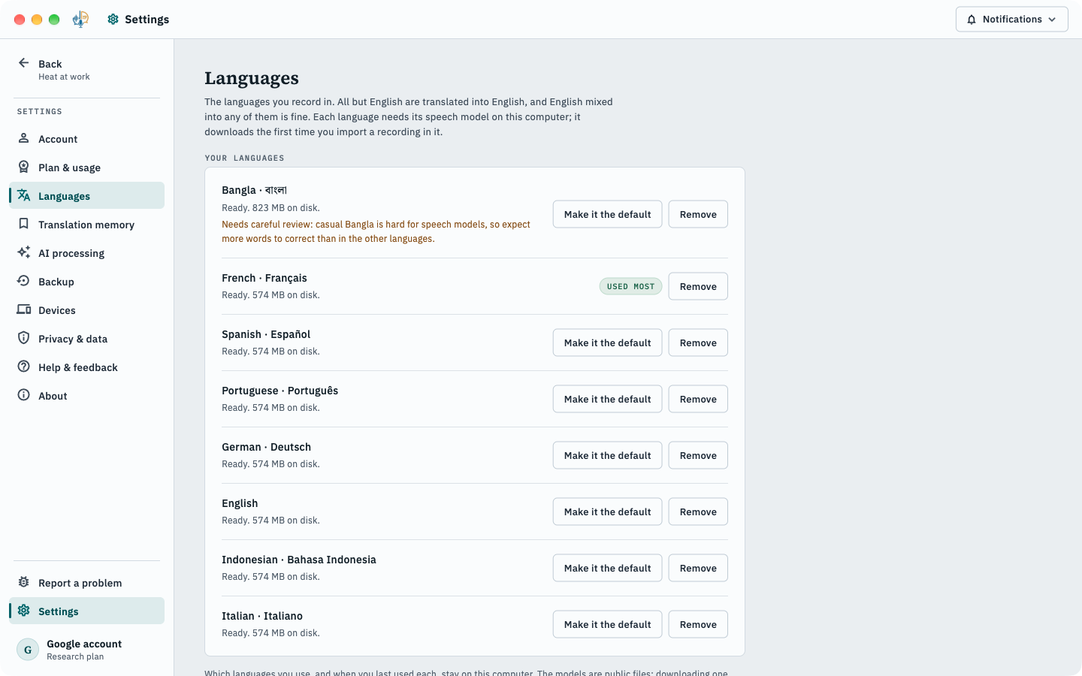Remove the English language
The width and height of the screenshot is (1082, 676).
(698, 512)
